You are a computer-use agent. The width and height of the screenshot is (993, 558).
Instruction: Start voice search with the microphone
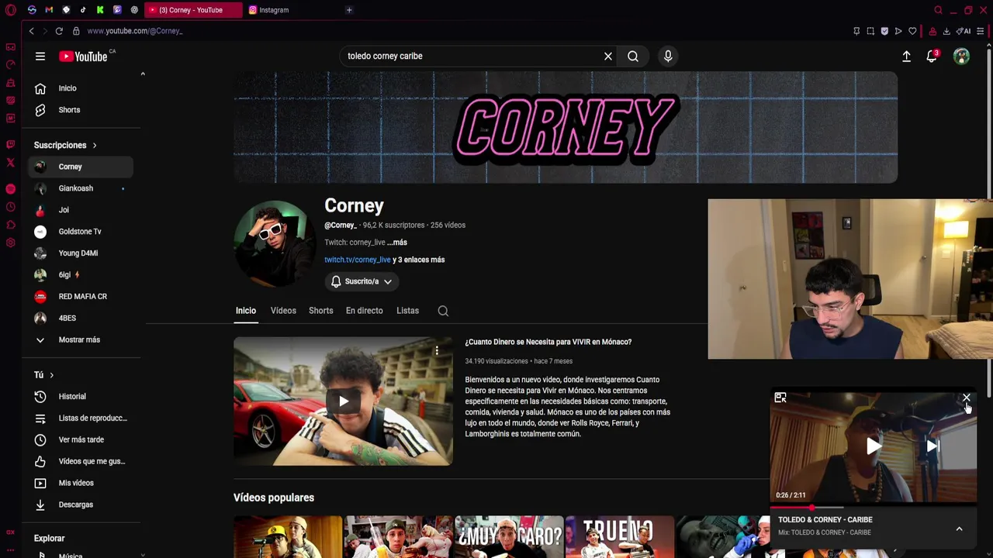coord(668,56)
